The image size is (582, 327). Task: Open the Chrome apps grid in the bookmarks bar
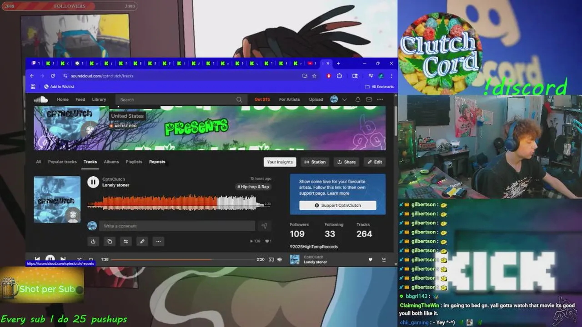33,86
